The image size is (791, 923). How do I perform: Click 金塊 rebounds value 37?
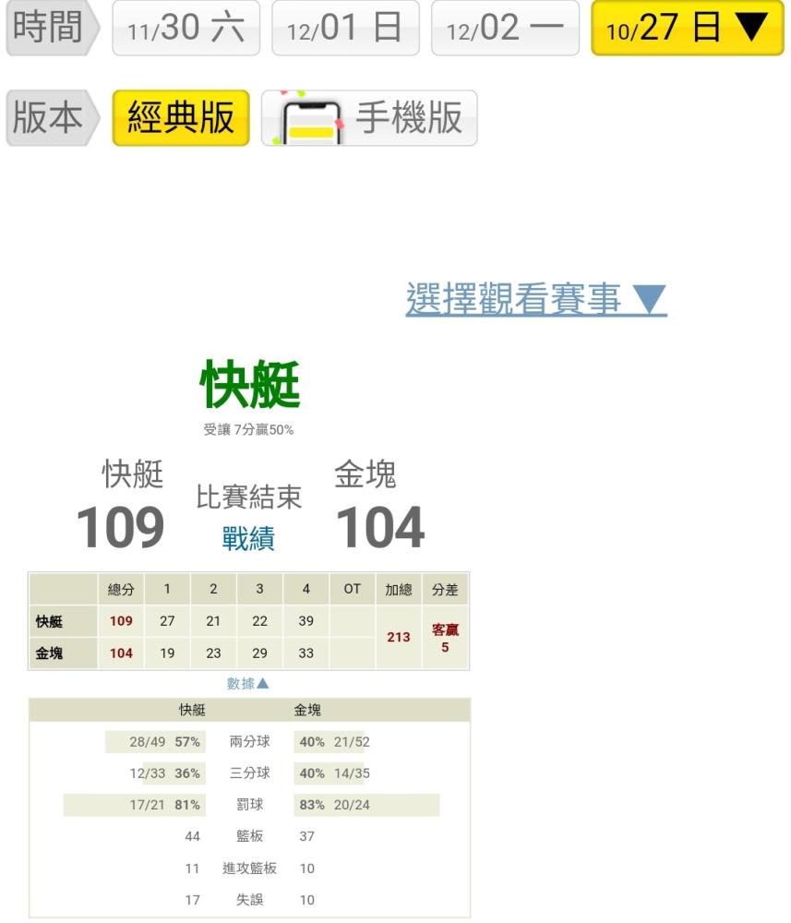306,836
